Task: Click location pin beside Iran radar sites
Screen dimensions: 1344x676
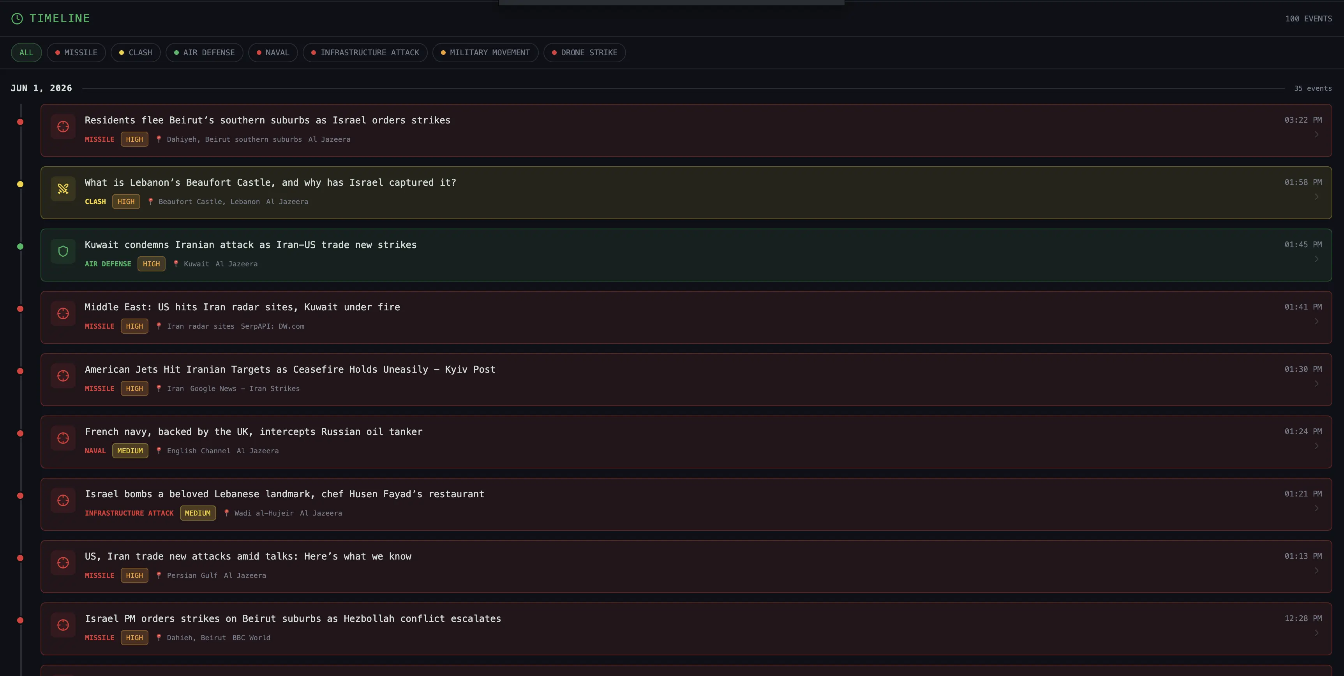Action: pos(159,326)
